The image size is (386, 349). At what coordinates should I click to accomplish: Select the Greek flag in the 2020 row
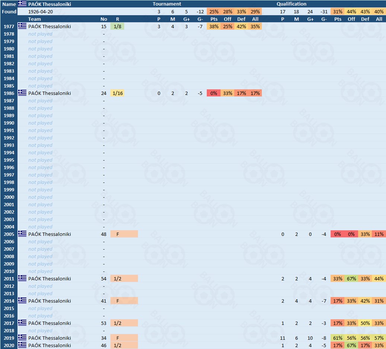coord(22,345)
